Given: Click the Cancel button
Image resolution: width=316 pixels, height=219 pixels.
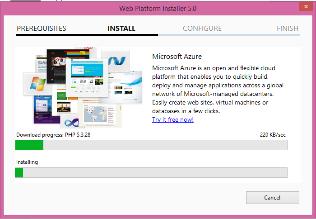Looking at the screenshot, I should [273, 198].
